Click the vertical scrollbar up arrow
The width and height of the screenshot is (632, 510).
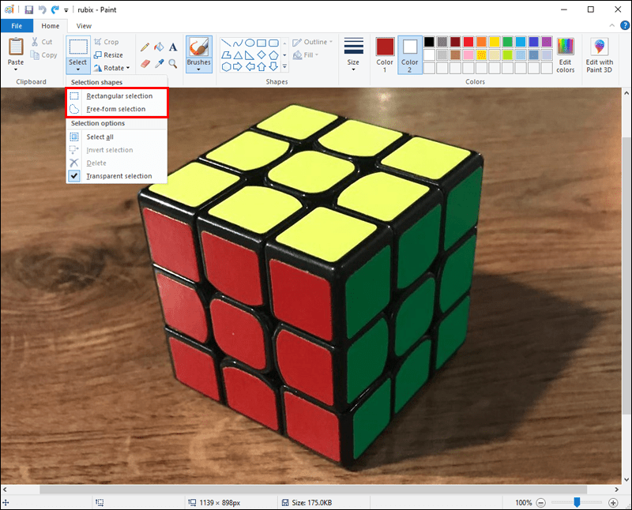point(626,93)
